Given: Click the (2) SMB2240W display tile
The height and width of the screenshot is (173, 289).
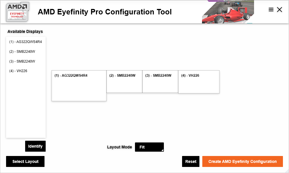Looking at the screenshot, I should (x=124, y=81).
